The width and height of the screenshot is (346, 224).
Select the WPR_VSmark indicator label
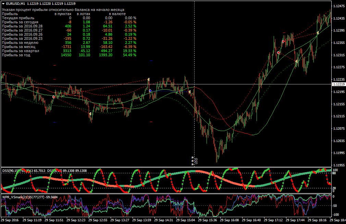tap(30, 197)
